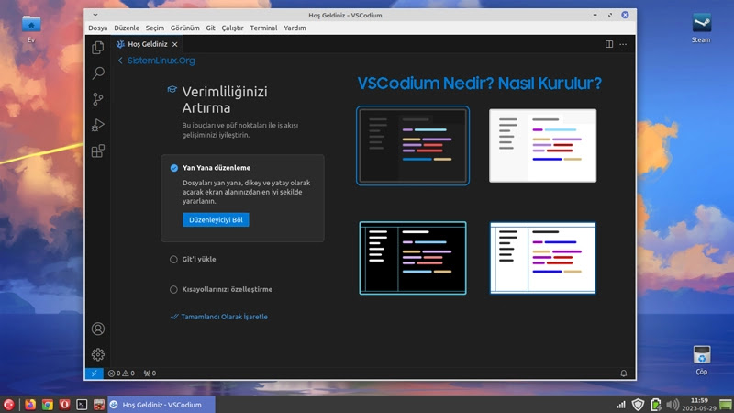Click Tamamlandı Olarak İşaretle link
The height and width of the screenshot is (413, 734).
(x=219, y=317)
